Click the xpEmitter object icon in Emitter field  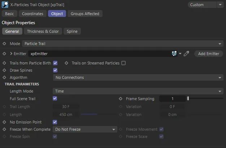(175, 54)
